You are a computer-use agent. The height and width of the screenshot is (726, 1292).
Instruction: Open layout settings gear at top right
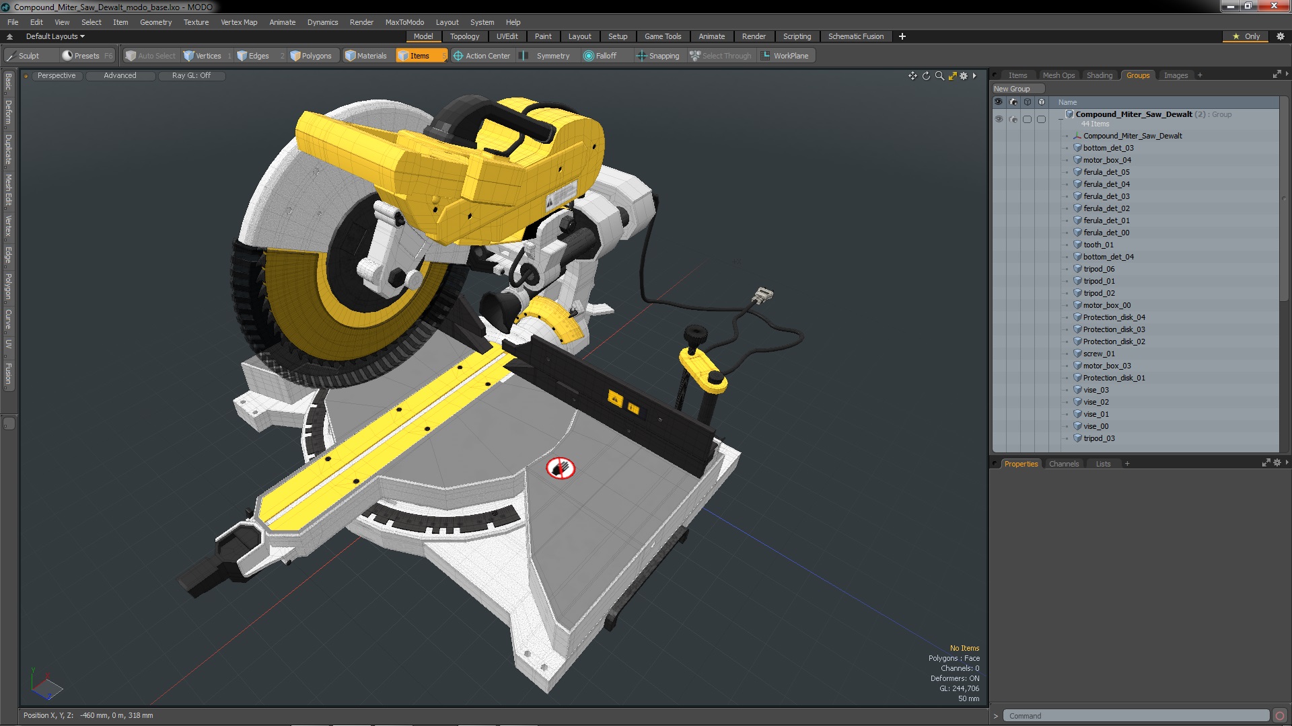pos(1281,36)
